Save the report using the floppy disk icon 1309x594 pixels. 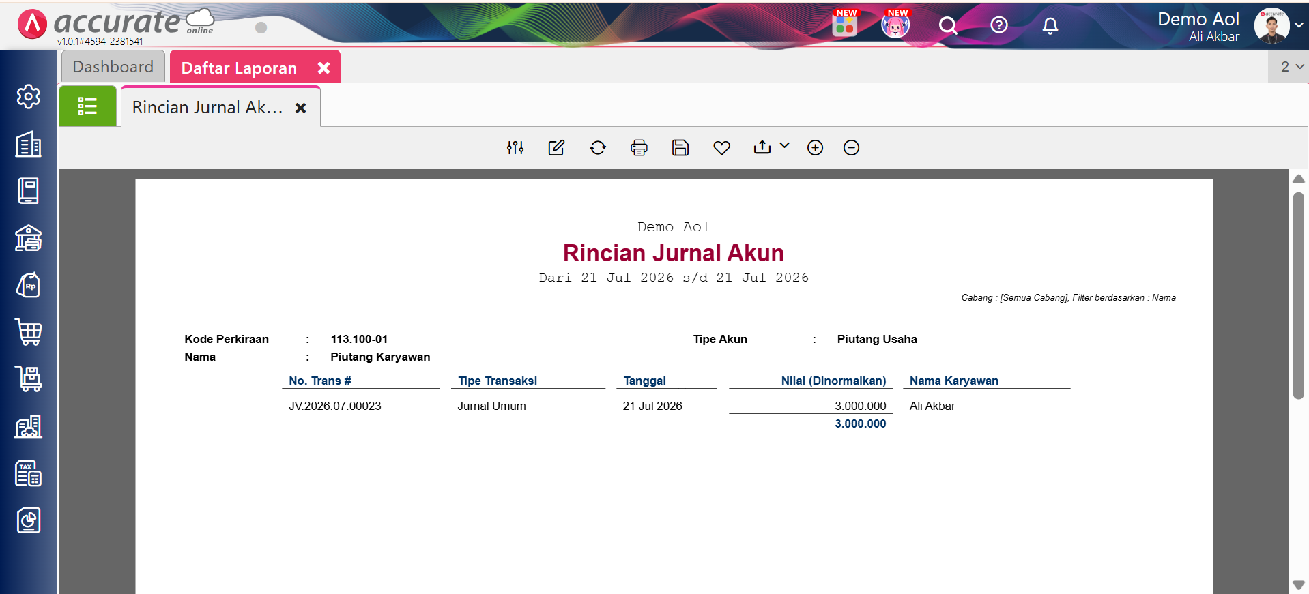tap(680, 147)
